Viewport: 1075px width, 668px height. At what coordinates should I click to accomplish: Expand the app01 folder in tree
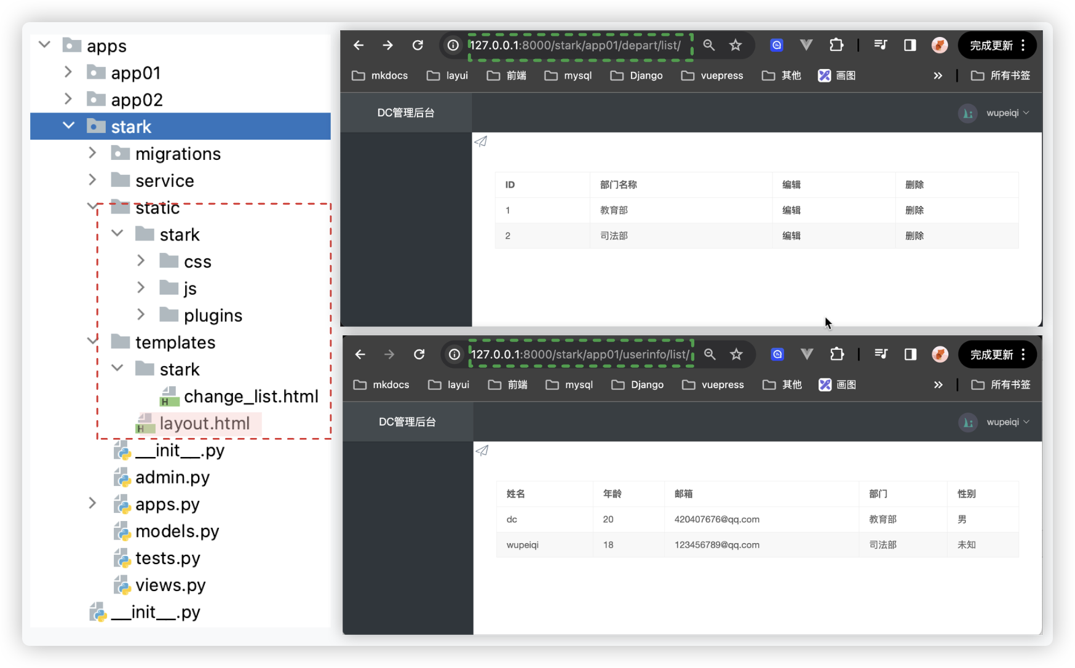click(68, 73)
